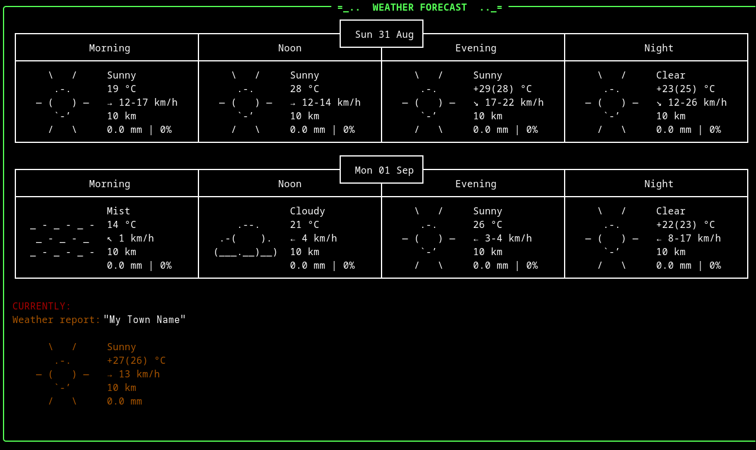Click the 21 °C temperature value
Screen dimensions: 756x450
(305, 224)
